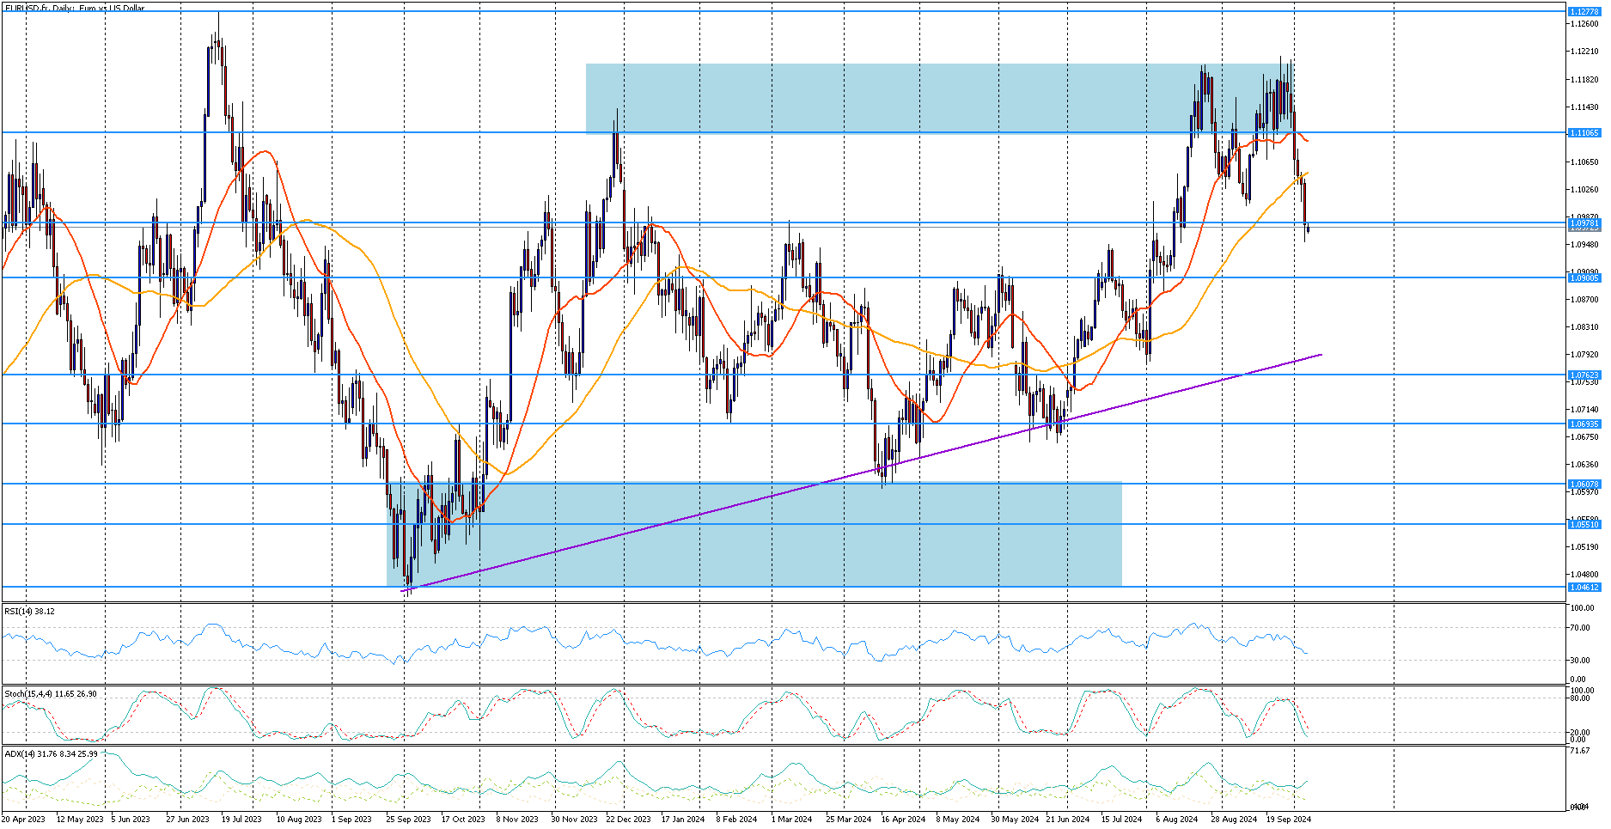Click the 25 Sep 2023 date label

tap(409, 819)
